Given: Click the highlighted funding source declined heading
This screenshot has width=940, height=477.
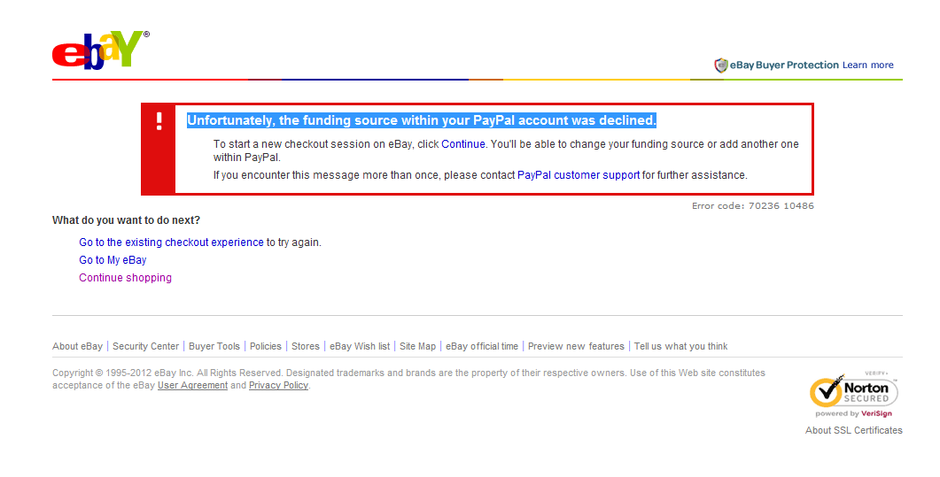Looking at the screenshot, I should point(422,120).
